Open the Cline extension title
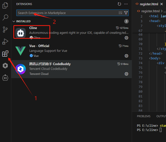This screenshot has height=142, width=166. [x=33, y=28]
